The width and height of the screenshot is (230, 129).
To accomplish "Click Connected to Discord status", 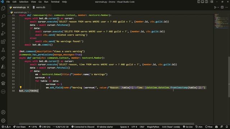I will pos(83,127).
